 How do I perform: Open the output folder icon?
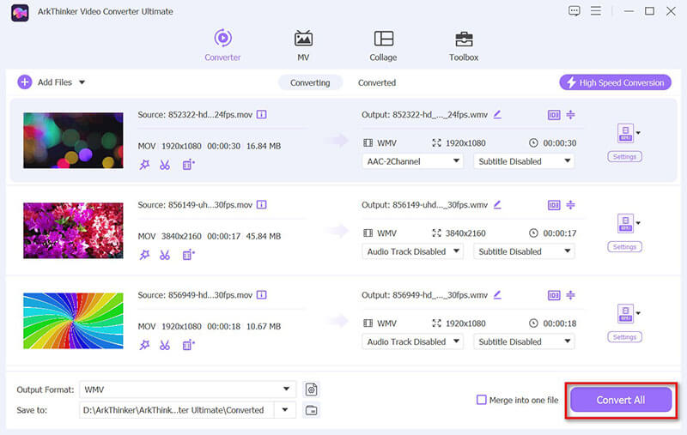[x=311, y=410]
